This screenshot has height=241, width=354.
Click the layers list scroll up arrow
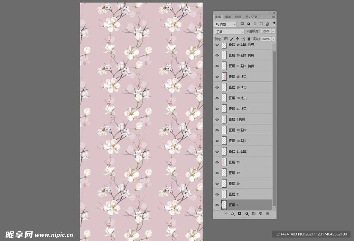pyautogui.click(x=274, y=46)
